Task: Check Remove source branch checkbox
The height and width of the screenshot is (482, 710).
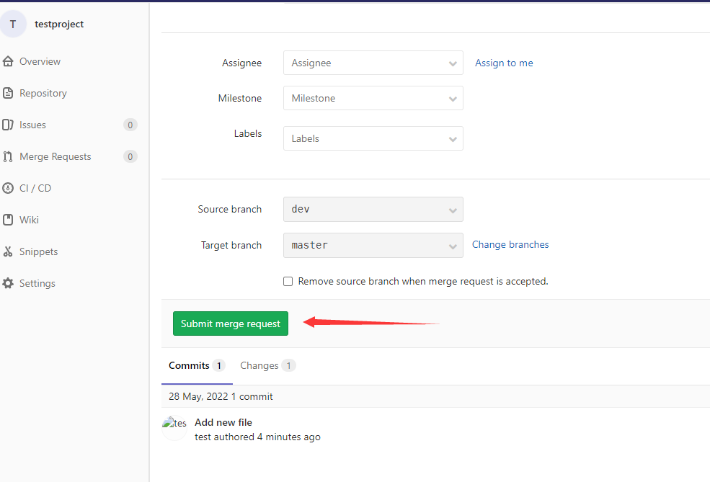Action: tap(288, 282)
